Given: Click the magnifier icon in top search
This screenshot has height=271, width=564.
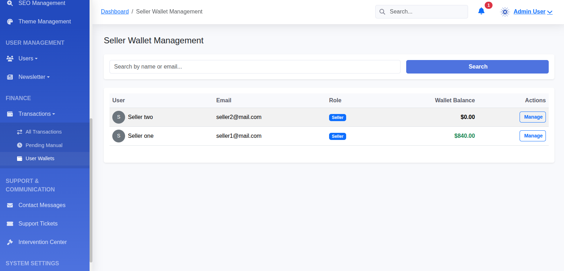Looking at the screenshot, I should (x=382, y=12).
